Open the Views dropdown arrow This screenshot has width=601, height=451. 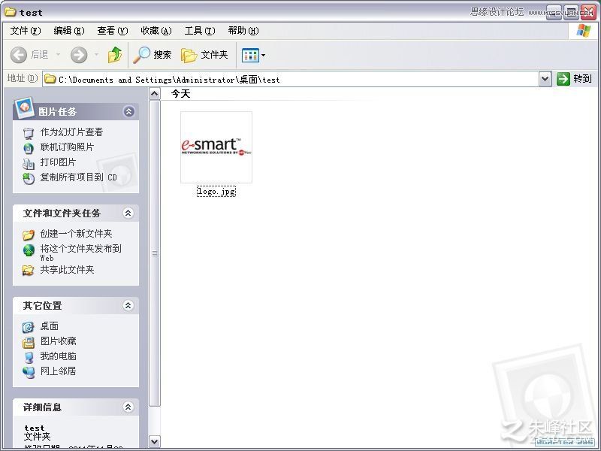pyautogui.click(x=264, y=55)
